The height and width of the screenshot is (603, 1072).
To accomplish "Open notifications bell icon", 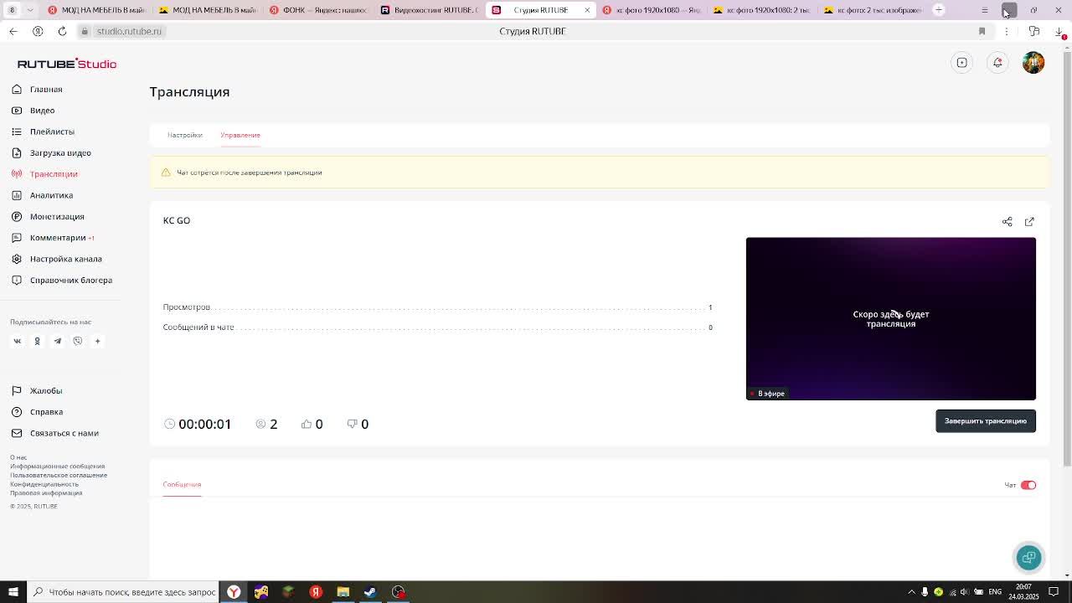I will (997, 63).
